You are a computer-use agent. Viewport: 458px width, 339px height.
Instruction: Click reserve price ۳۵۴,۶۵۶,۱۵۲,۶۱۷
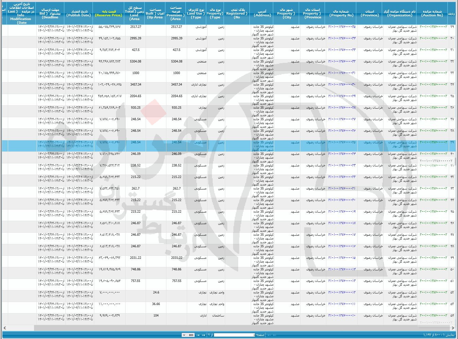(x=110, y=96)
